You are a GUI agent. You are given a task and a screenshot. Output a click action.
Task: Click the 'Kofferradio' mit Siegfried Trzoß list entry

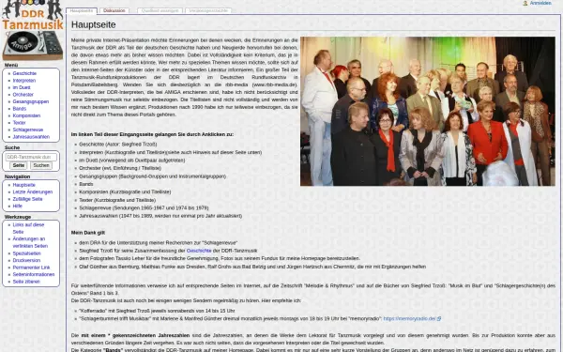pyautogui.click(x=157, y=311)
